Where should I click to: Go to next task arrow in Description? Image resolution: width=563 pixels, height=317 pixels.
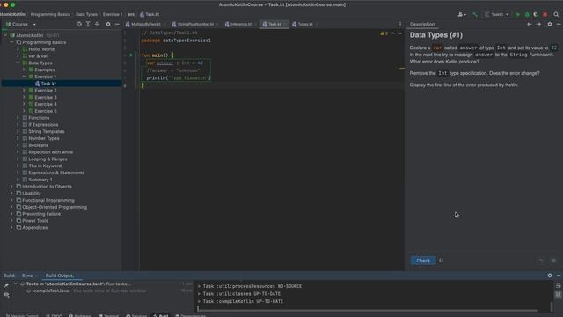tap(538, 24)
